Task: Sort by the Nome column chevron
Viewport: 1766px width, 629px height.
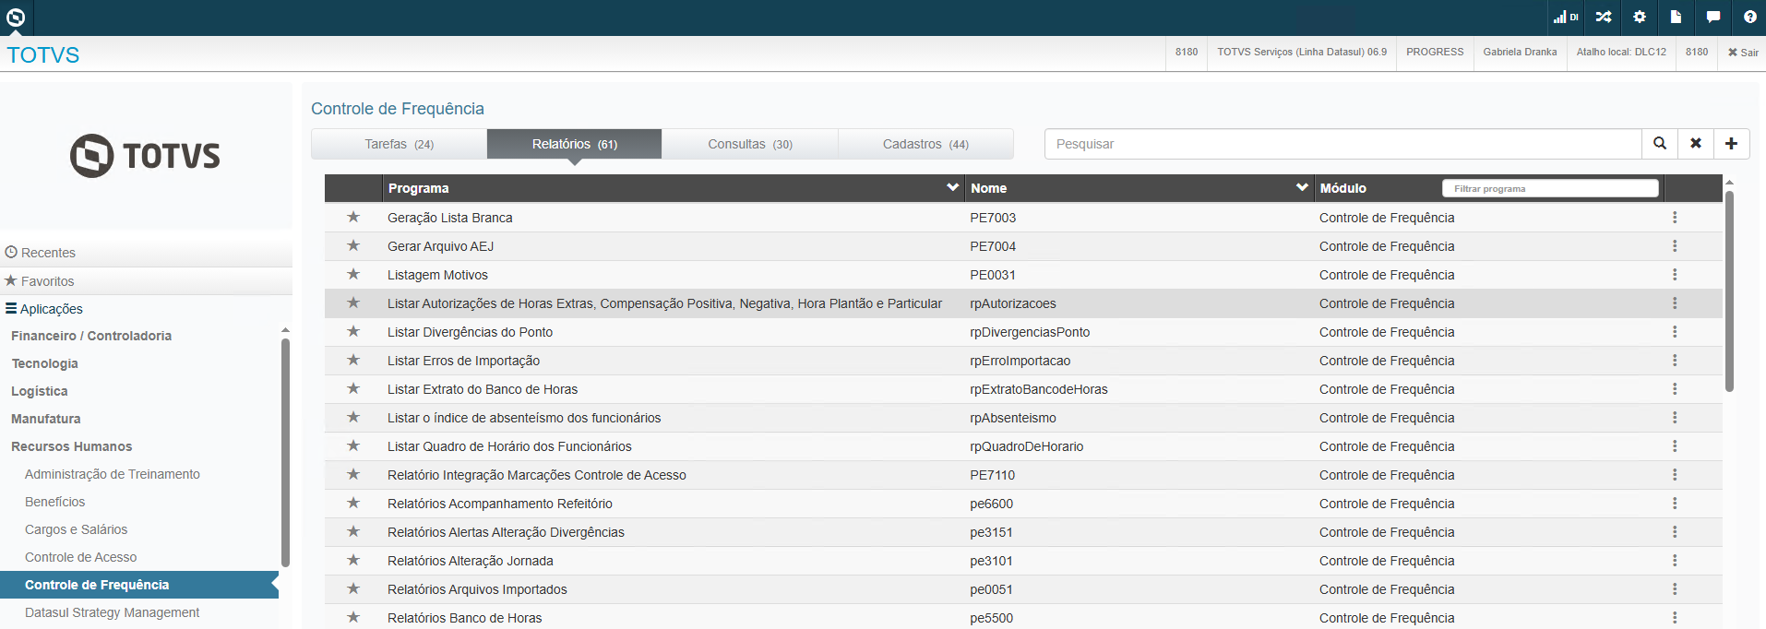Action: coord(1302,187)
